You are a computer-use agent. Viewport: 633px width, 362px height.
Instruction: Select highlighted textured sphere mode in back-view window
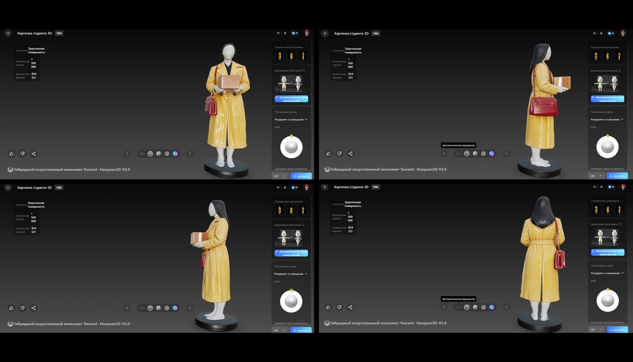point(467,307)
